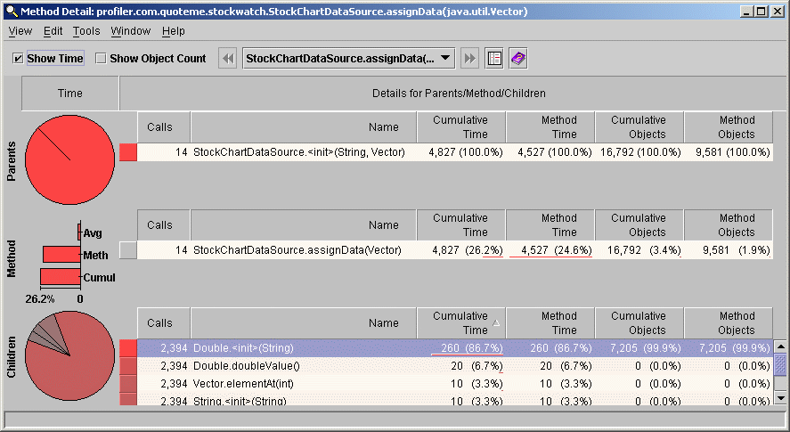Click the forward navigation arrows icon
This screenshot has width=790, height=432.
tap(470, 58)
